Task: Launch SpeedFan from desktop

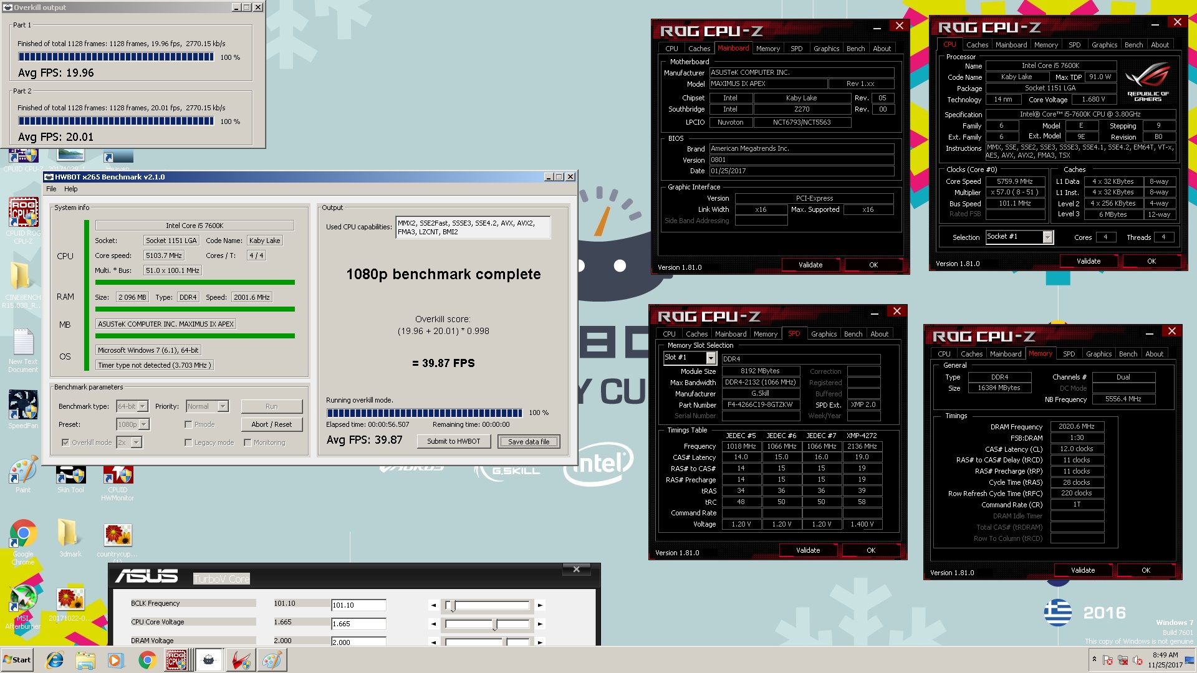Action: [x=23, y=409]
